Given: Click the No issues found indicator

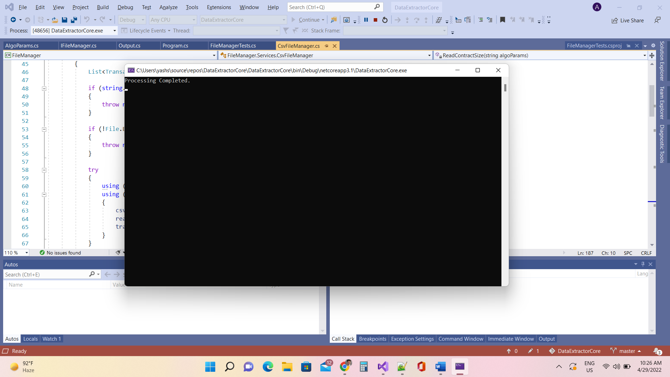Looking at the screenshot, I should pos(60,253).
